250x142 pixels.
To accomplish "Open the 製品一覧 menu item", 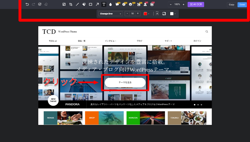I will pos(82,41).
